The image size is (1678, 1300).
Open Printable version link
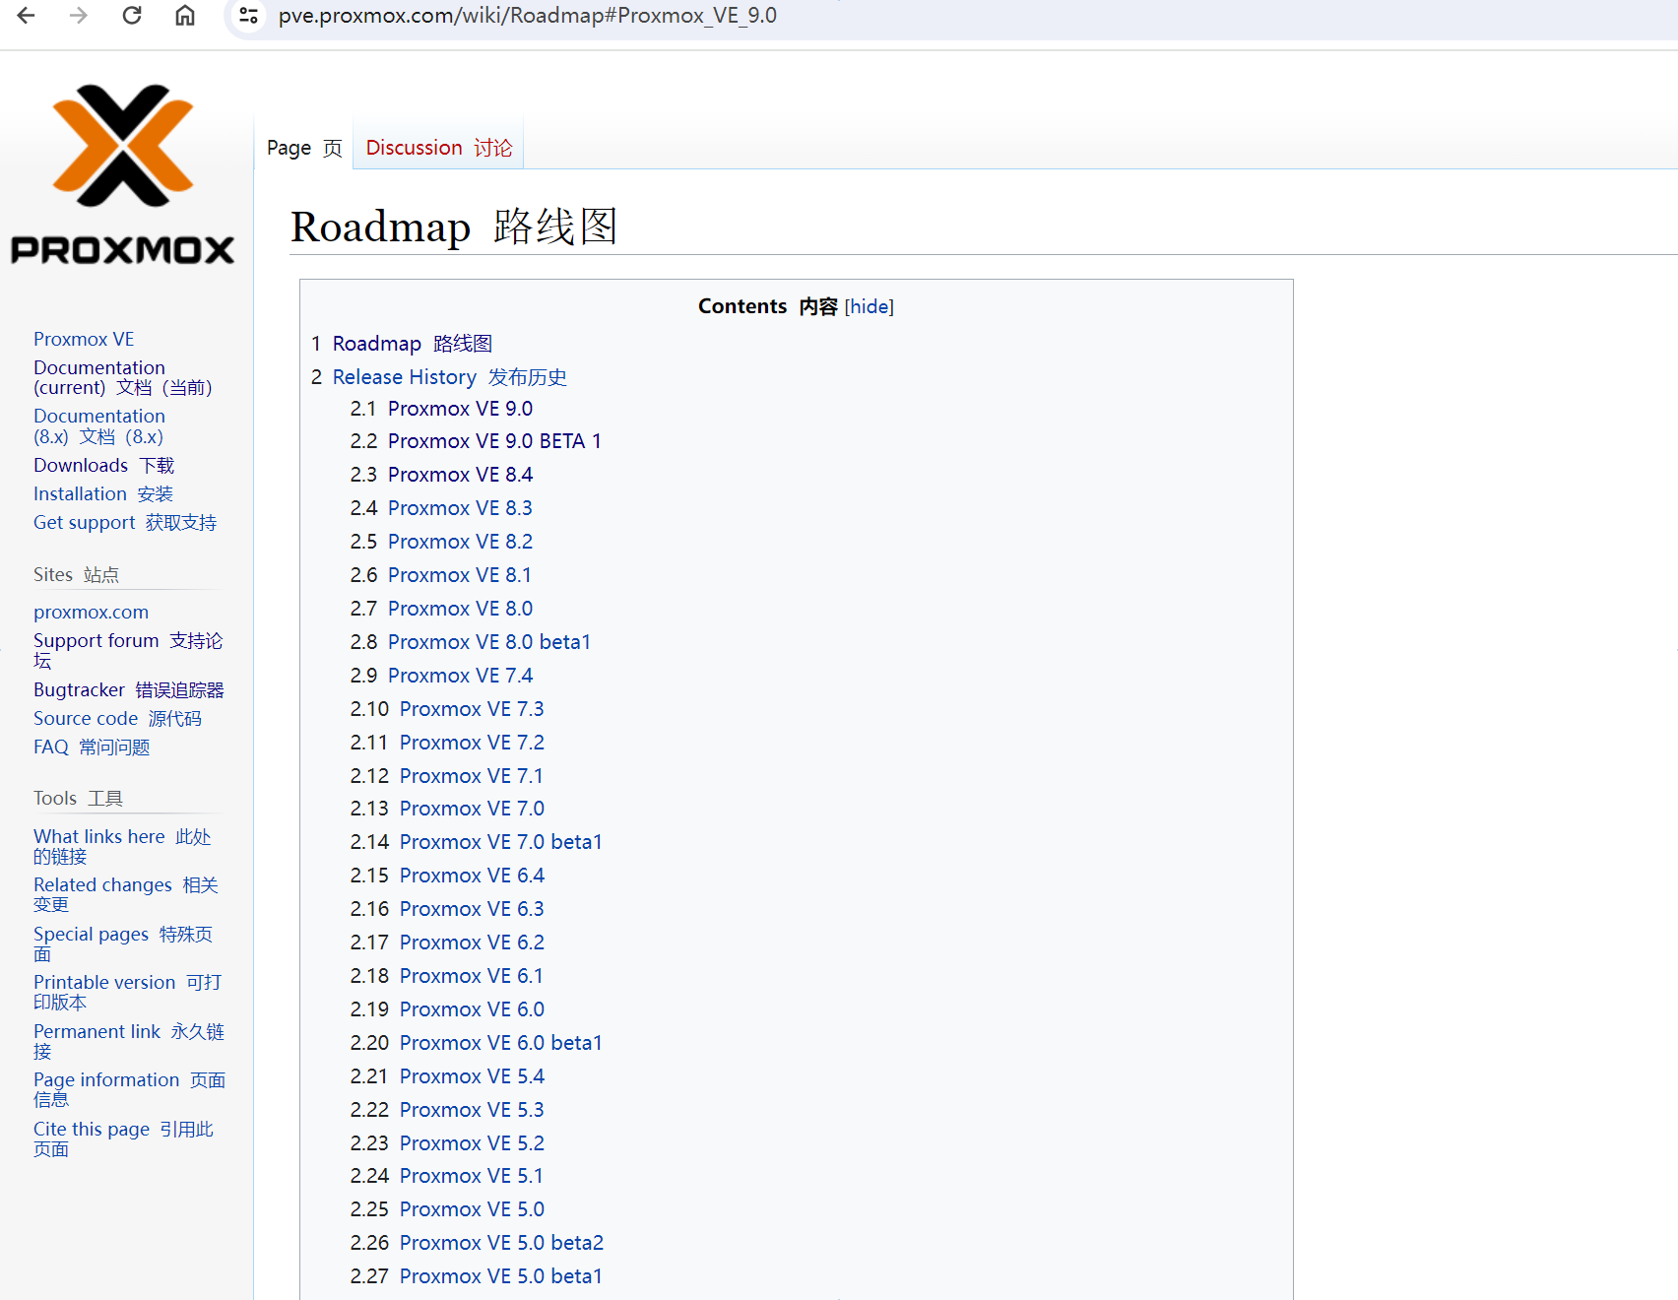(x=128, y=992)
